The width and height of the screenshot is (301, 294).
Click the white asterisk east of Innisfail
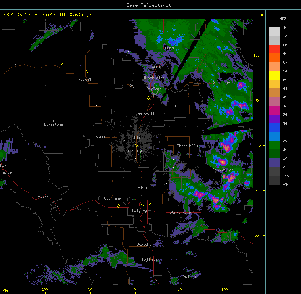tap(175, 106)
